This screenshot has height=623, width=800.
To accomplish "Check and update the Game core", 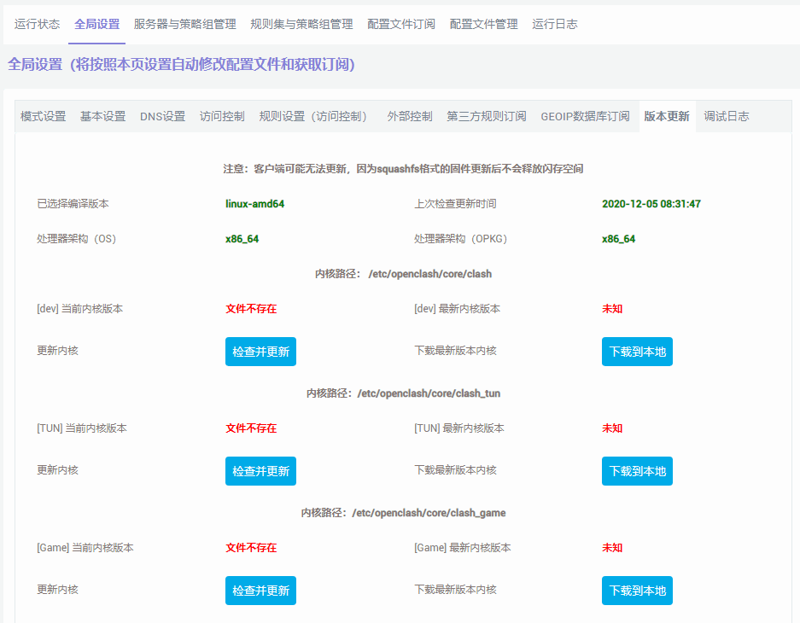I will [260, 591].
